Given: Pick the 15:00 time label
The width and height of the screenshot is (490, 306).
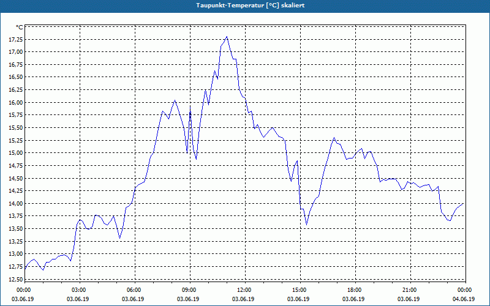Looking at the screenshot, I should [300, 290].
